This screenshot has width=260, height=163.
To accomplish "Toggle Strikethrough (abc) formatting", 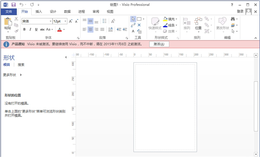I will coord(42,29).
